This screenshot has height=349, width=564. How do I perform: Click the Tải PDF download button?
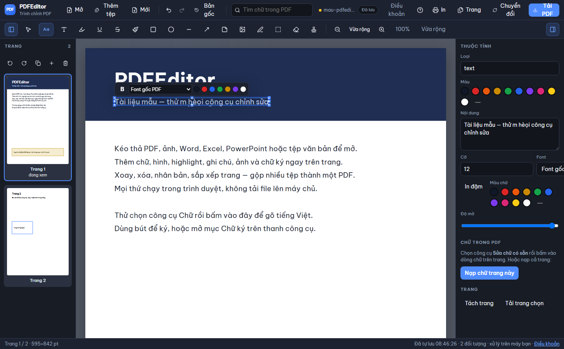tap(544, 10)
